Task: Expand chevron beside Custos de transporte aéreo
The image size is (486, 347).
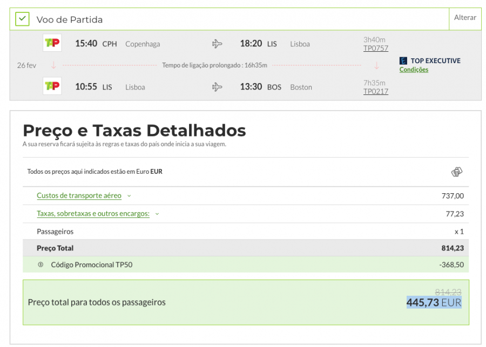Action: [129, 196]
